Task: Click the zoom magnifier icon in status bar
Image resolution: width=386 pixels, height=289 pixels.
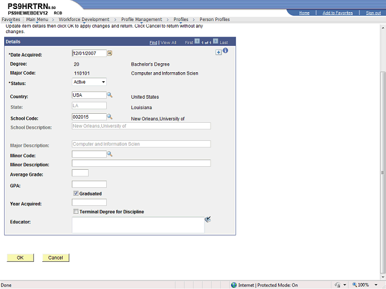Action: (355, 285)
